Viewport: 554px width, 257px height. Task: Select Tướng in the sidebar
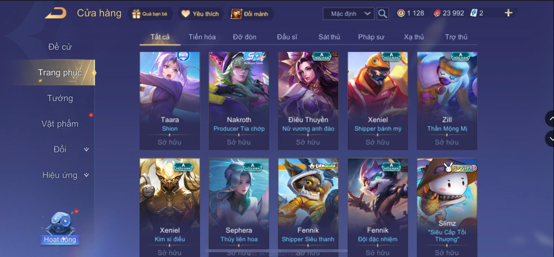60,98
